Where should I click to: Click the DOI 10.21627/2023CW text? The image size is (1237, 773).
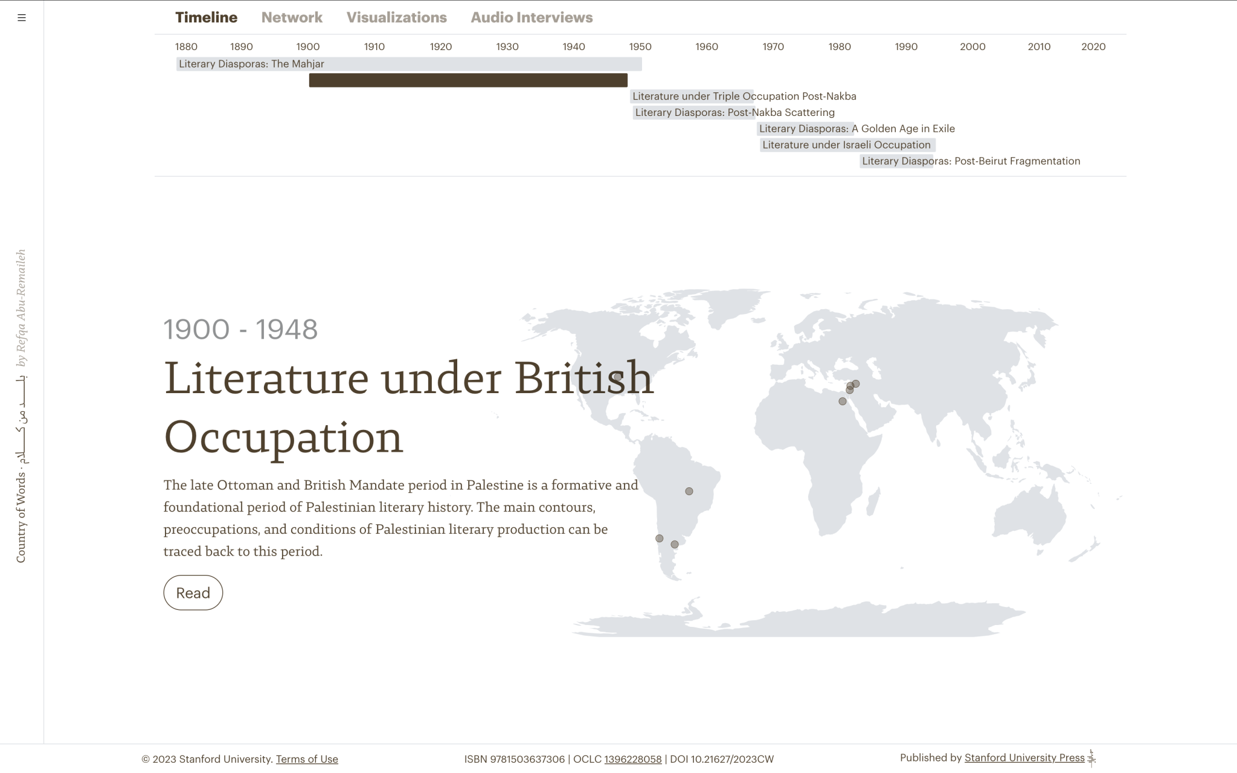click(722, 759)
